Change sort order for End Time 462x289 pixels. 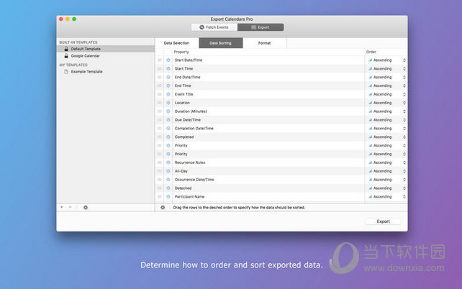click(387, 86)
